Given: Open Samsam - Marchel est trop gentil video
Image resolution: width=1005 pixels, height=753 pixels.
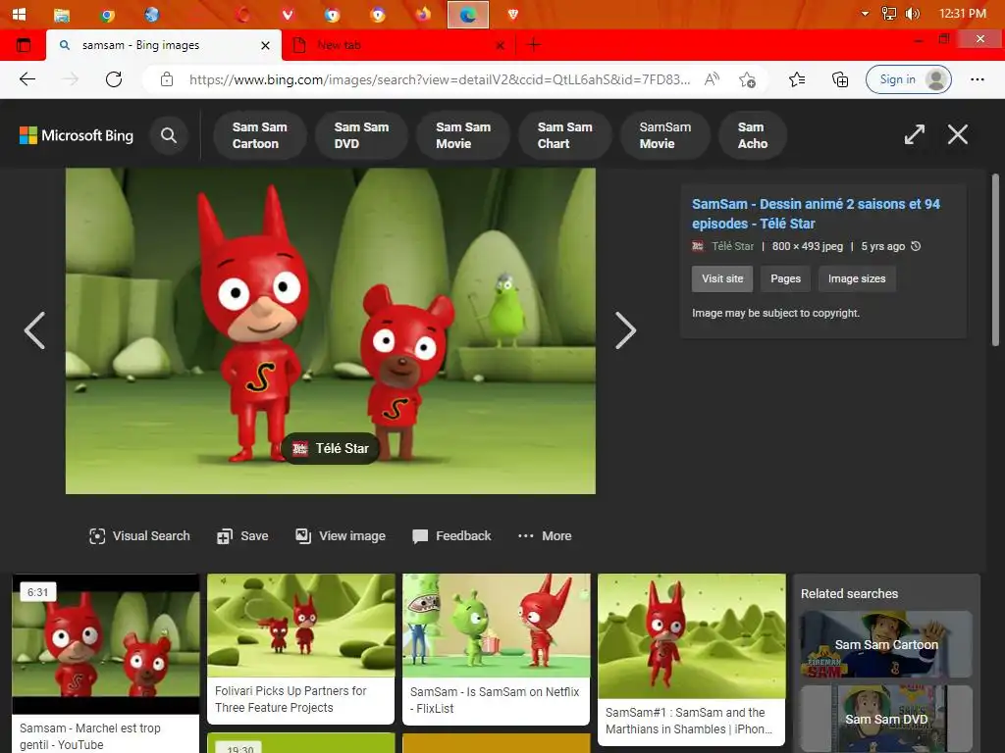Looking at the screenshot, I should coord(106,664).
